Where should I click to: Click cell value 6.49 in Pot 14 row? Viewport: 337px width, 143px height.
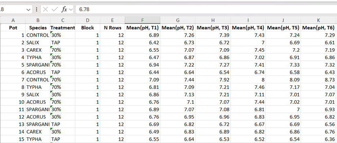click(142, 132)
